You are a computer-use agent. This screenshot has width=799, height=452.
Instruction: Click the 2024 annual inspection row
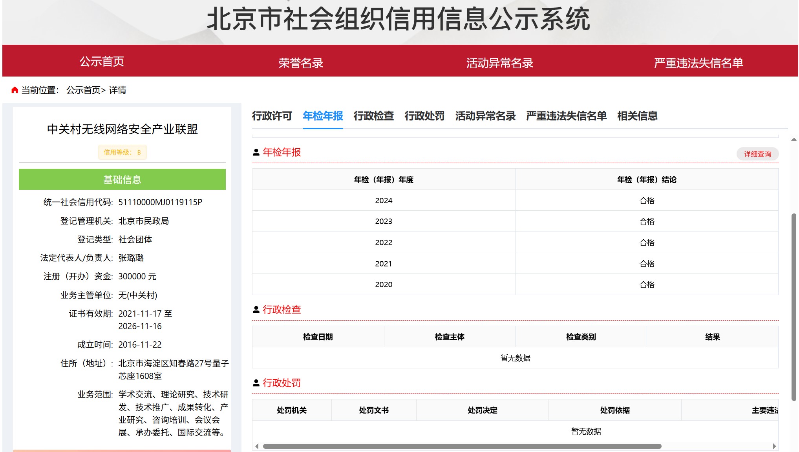tap(515, 200)
